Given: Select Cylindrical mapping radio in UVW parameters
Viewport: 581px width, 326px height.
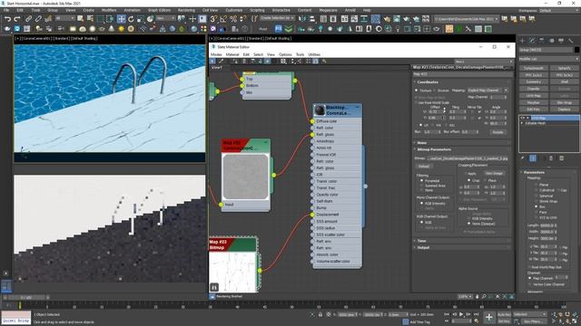Looking at the screenshot, I should 537,190.
